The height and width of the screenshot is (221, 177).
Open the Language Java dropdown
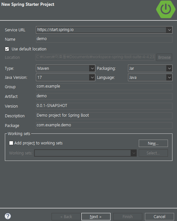click(150, 77)
